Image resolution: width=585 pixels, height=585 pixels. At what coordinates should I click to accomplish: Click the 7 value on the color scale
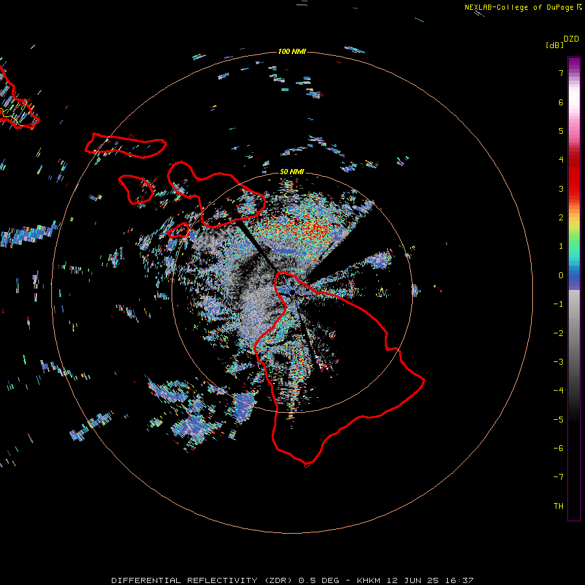pos(561,73)
